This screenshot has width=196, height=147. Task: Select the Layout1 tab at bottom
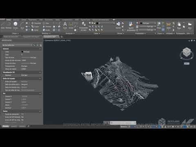(14, 126)
